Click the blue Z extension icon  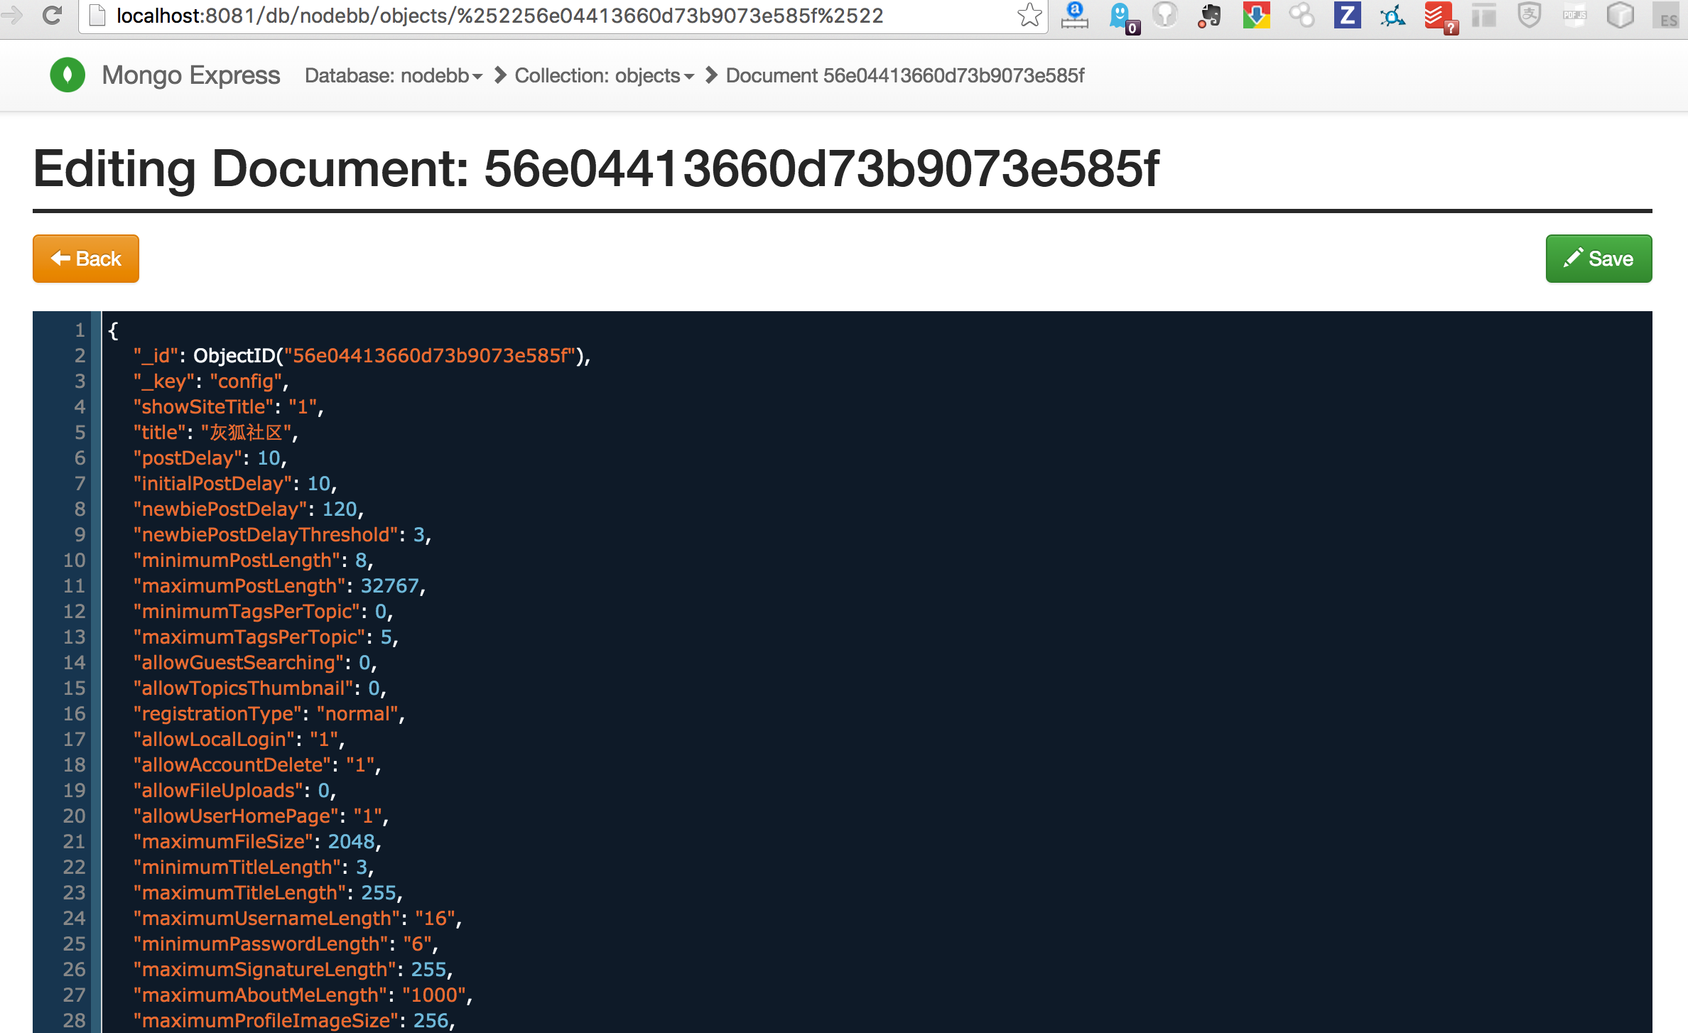pos(1347,16)
